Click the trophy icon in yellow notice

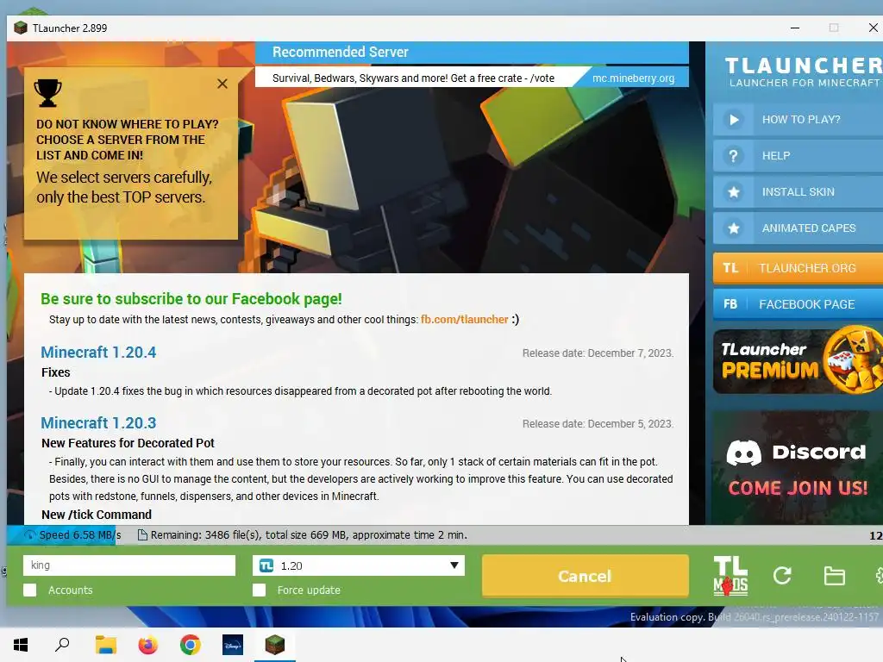click(x=48, y=93)
